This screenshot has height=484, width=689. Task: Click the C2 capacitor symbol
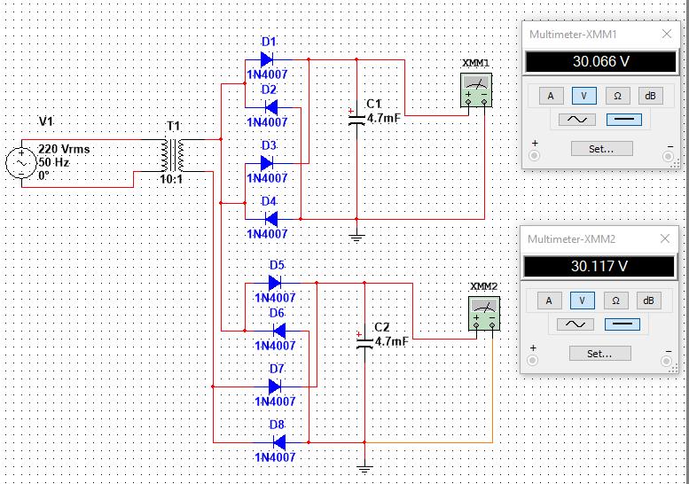(364, 341)
